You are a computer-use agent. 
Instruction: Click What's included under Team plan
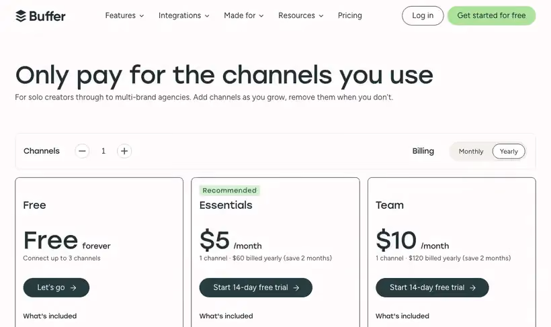click(x=402, y=316)
